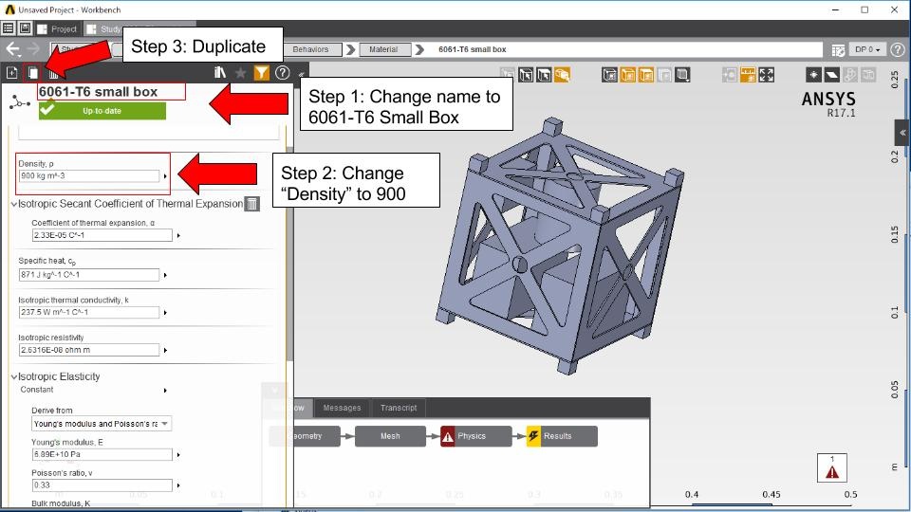Click the Results workflow step
Viewport: 911px width, 512px height.
pos(562,436)
